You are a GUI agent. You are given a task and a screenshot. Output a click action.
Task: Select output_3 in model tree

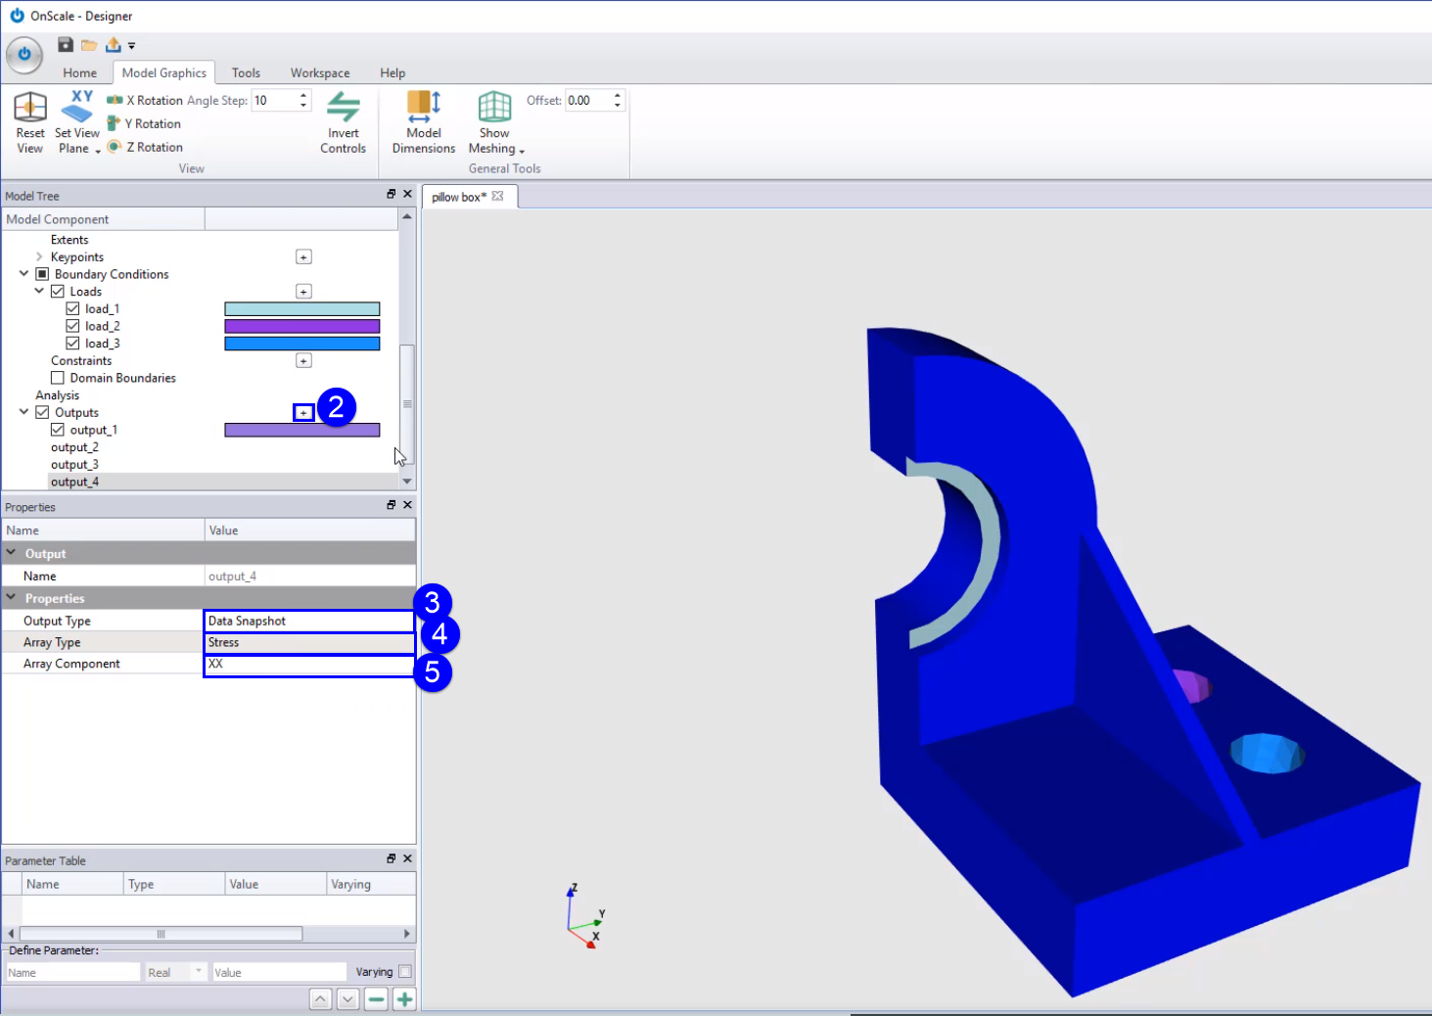74,465
